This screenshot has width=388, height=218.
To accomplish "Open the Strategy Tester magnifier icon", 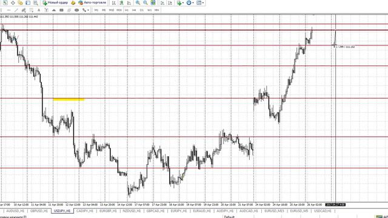I will click(x=36, y=2).
